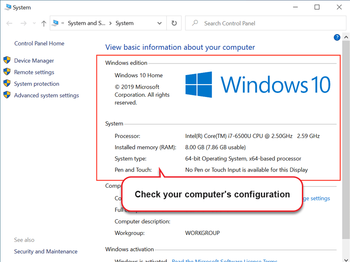Close the System window
The width and height of the screenshot is (350, 262).
[x=339, y=7]
